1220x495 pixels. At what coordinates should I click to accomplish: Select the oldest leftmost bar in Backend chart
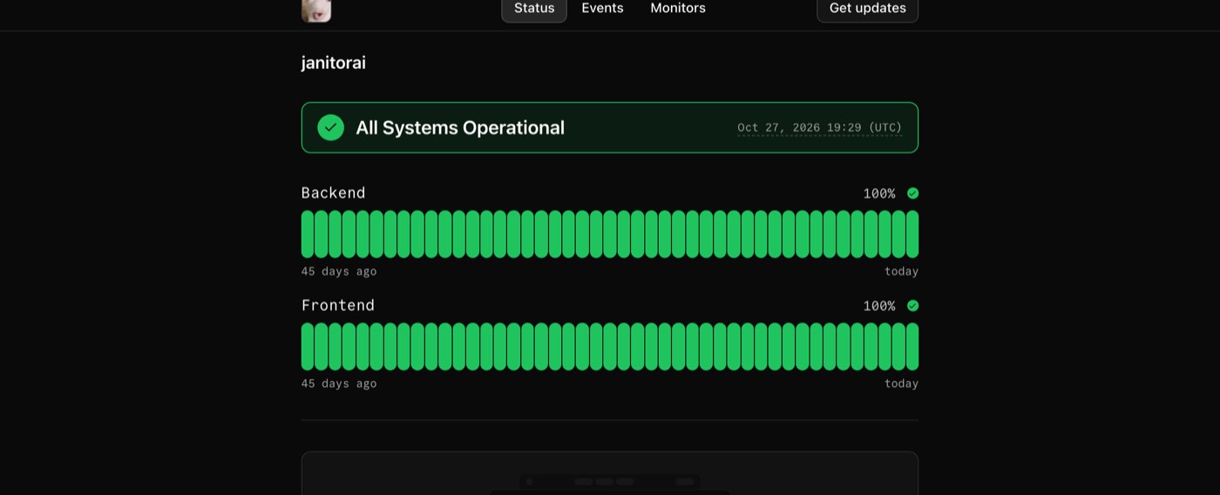tap(308, 234)
